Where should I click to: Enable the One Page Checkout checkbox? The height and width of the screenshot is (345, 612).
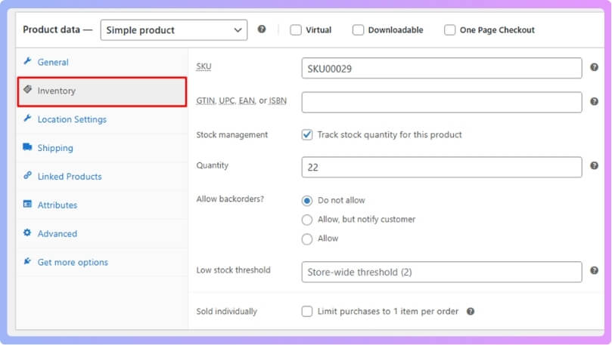[449, 30]
